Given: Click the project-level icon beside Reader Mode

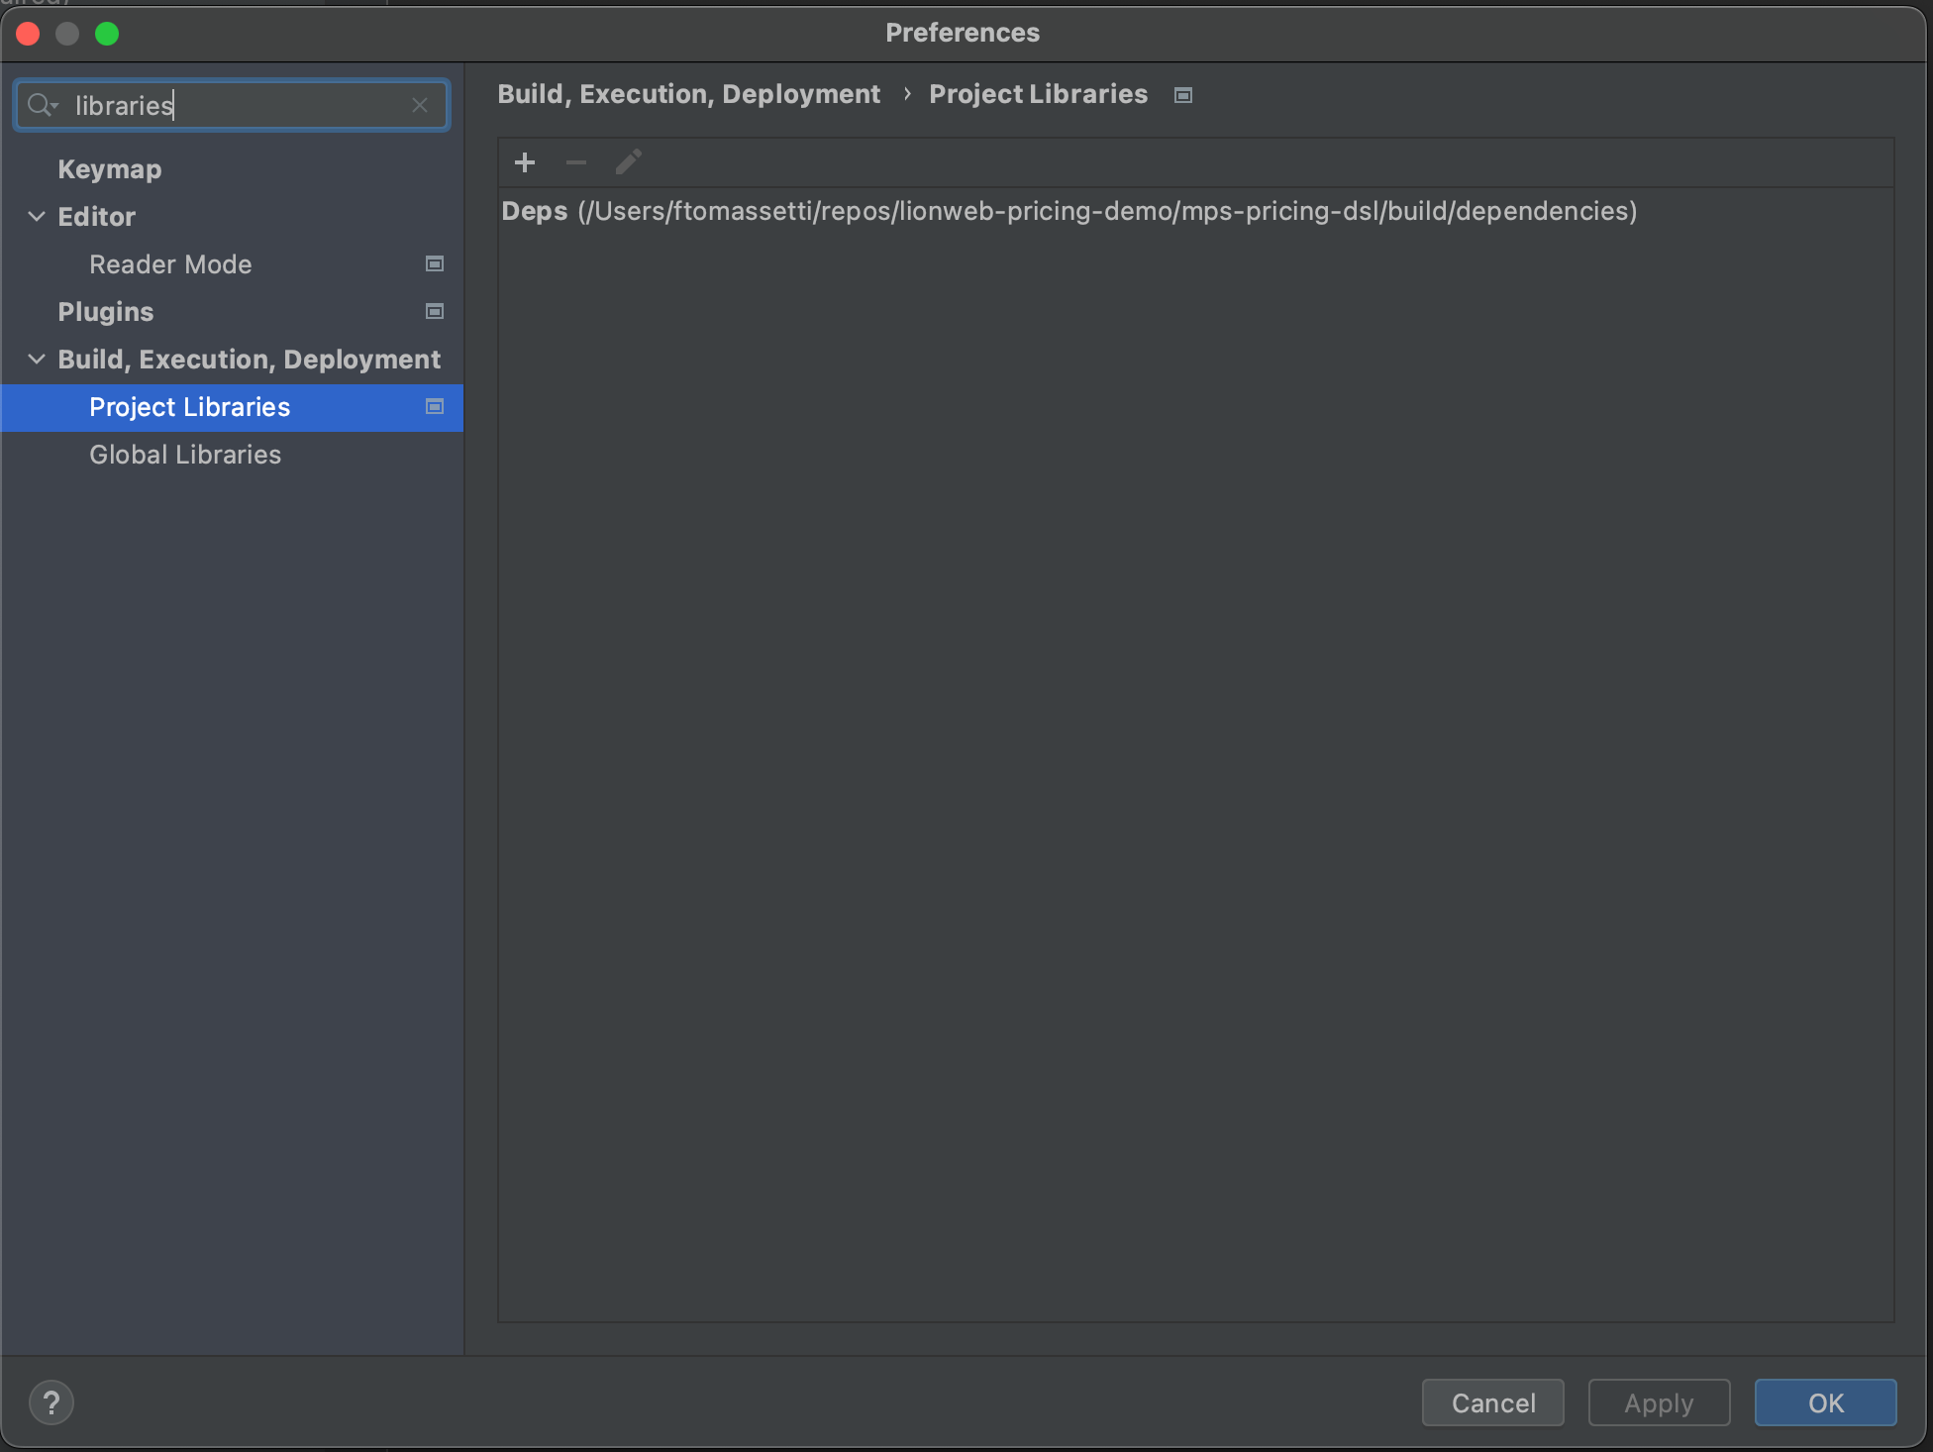Looking at the screenshot, I should [x=434, y=264].
